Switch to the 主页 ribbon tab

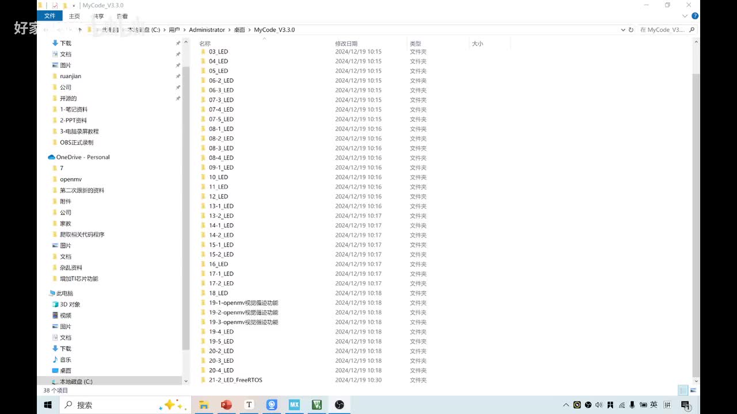[x=74, y=16]
